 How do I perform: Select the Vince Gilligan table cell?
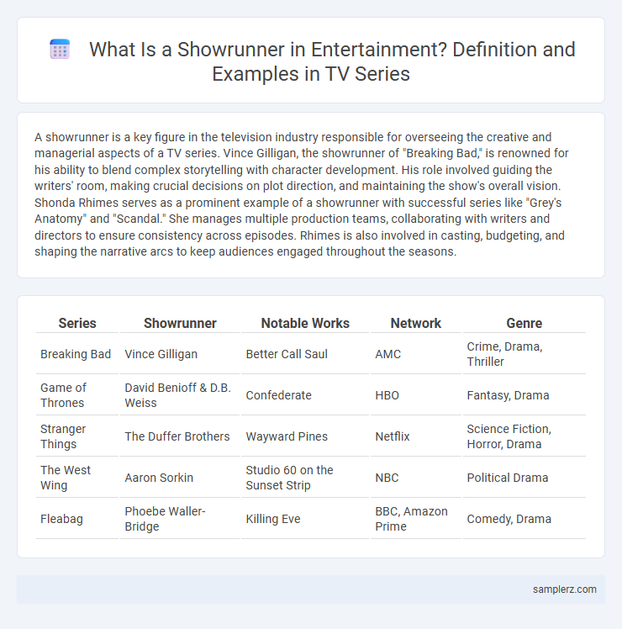[180, 354]
